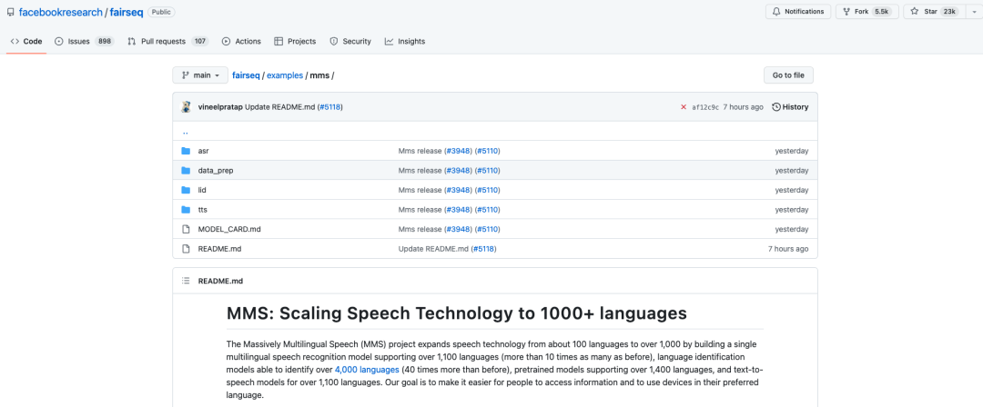Click the asr folder icon
Image resolution: width=983 pixels, height=407 pixels.
(186, 151)
